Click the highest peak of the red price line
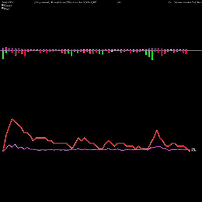The image size is (202, 202). 12,119
